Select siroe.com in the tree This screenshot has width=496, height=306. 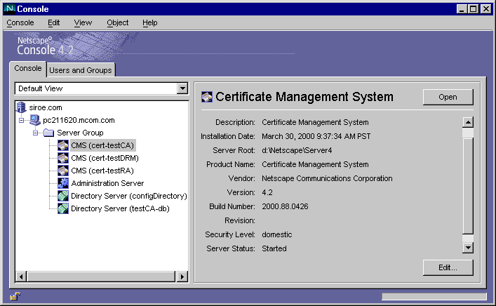(46, 107)
